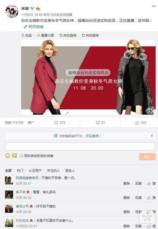Image resolution: width=158 pixels, height=229 pixels.
Task: Collapse image with 收起 button
Action: point(27,35)
